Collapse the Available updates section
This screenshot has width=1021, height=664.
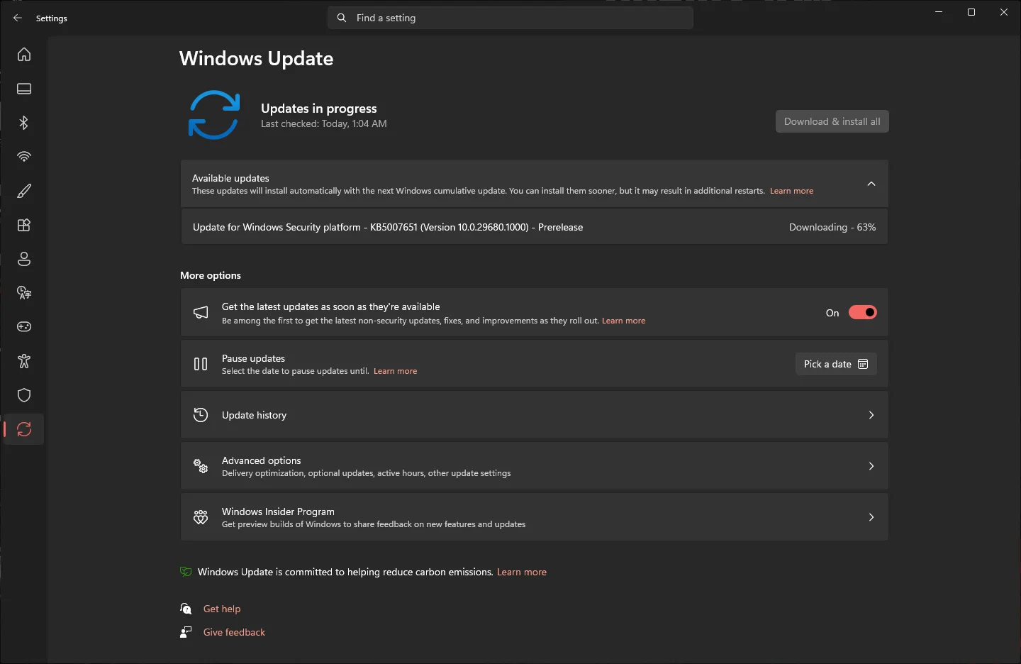tap(871, 184)
